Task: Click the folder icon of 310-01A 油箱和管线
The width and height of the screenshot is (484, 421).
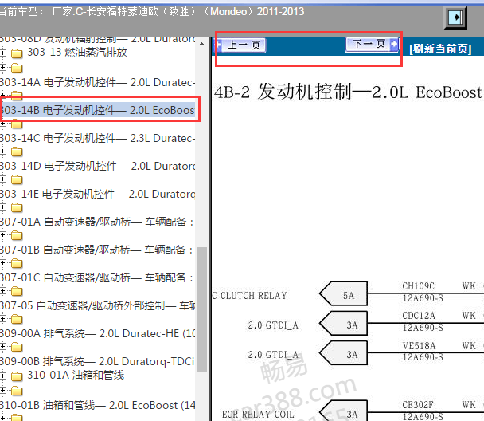Action: point(17,376)
